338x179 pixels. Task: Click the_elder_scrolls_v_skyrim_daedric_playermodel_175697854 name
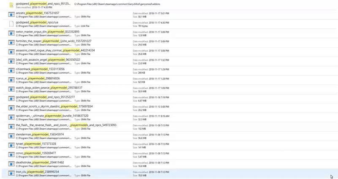(54, 106)
